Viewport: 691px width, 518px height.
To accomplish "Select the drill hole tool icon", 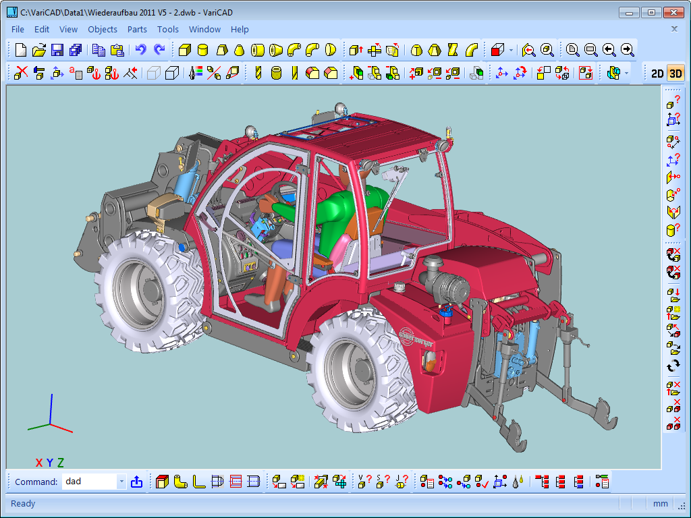I will click(x=257, y=73).
